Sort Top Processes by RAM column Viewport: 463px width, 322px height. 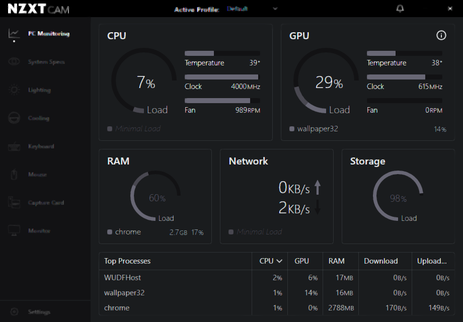(336, 261)
